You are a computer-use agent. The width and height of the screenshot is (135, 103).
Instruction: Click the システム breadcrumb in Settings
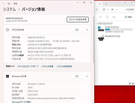(x=9, y=9)
